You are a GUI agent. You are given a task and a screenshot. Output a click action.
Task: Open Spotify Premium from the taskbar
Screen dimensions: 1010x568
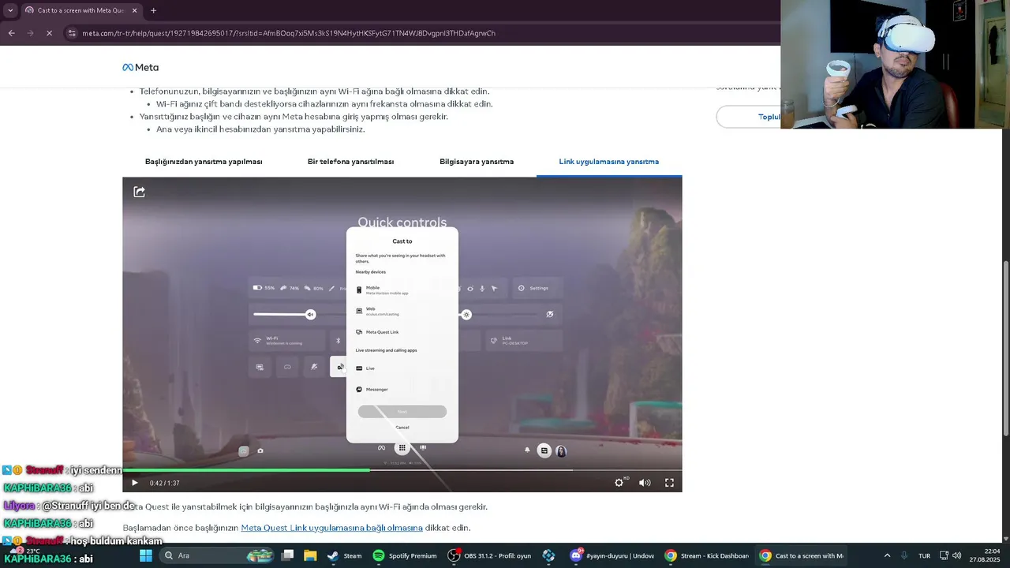point(405,555)
